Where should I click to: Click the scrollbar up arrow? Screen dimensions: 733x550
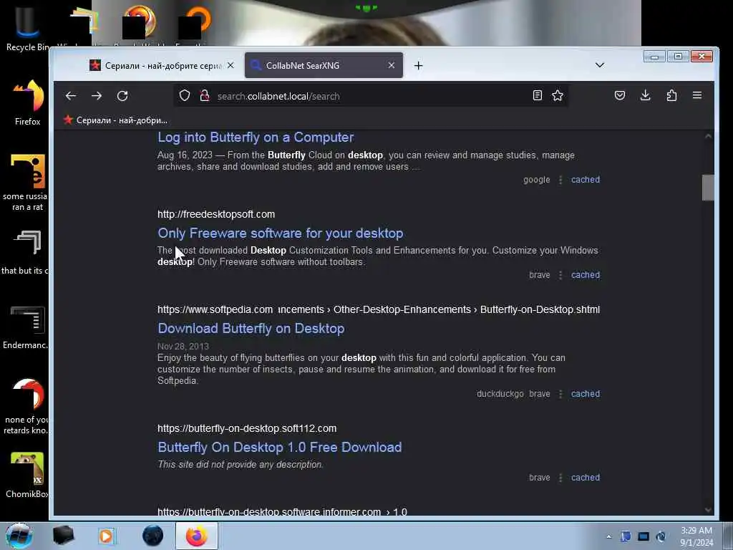(708, 136)
